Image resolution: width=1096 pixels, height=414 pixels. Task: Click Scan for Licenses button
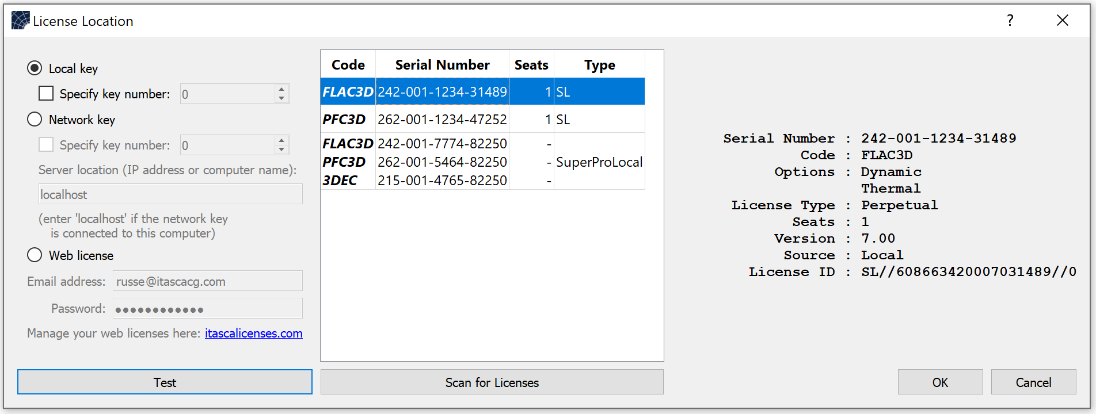[492, 382]
